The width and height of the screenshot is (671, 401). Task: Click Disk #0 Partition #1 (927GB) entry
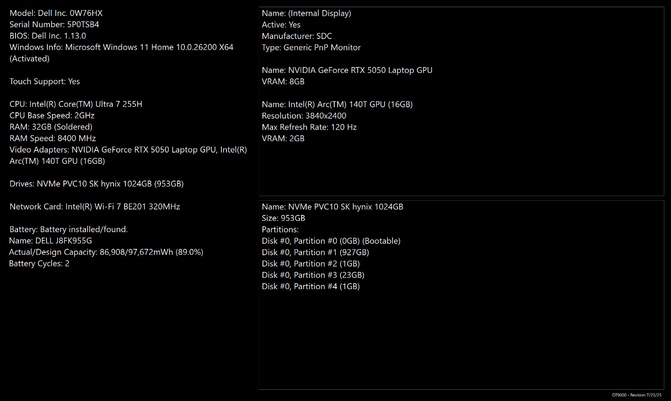[x=315, y=252]
